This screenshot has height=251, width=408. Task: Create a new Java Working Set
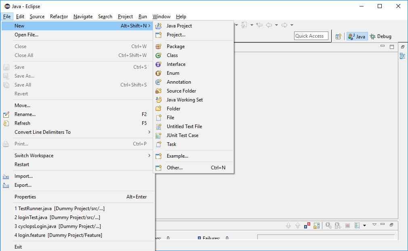193,100
